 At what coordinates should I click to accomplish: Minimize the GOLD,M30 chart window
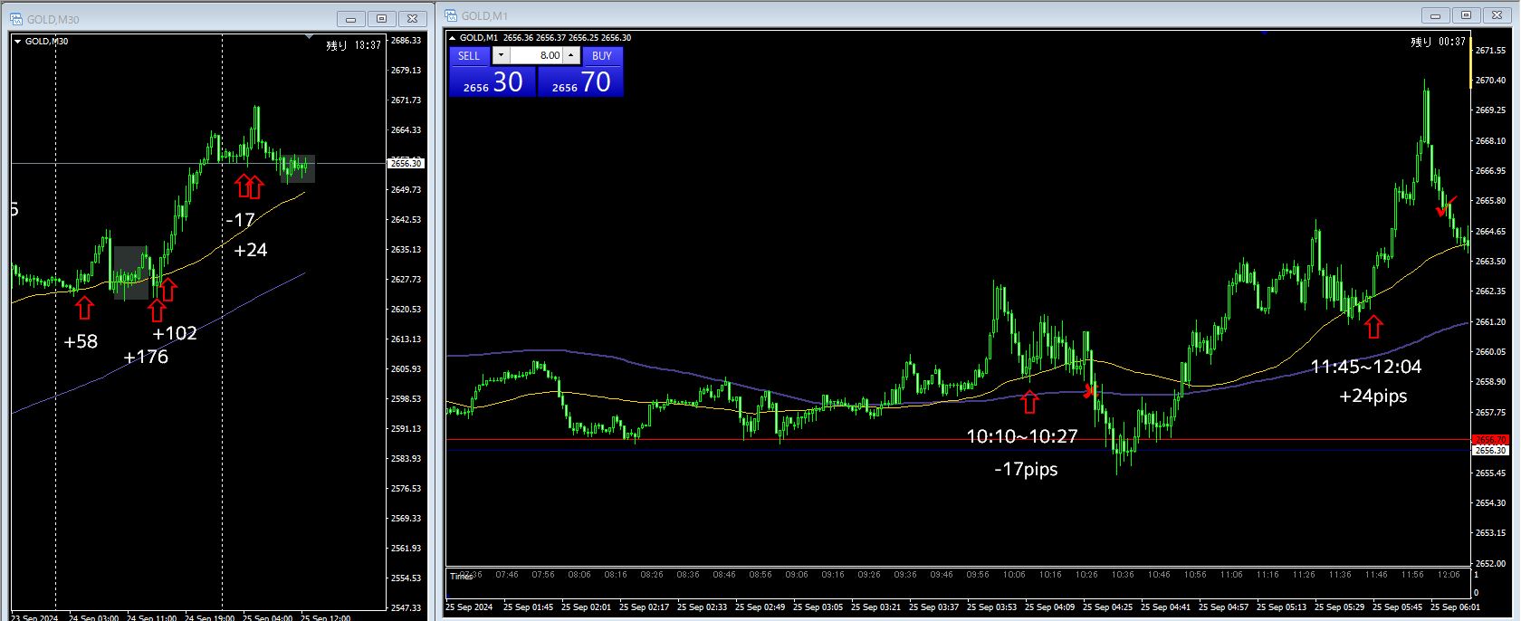click(350, 19)
